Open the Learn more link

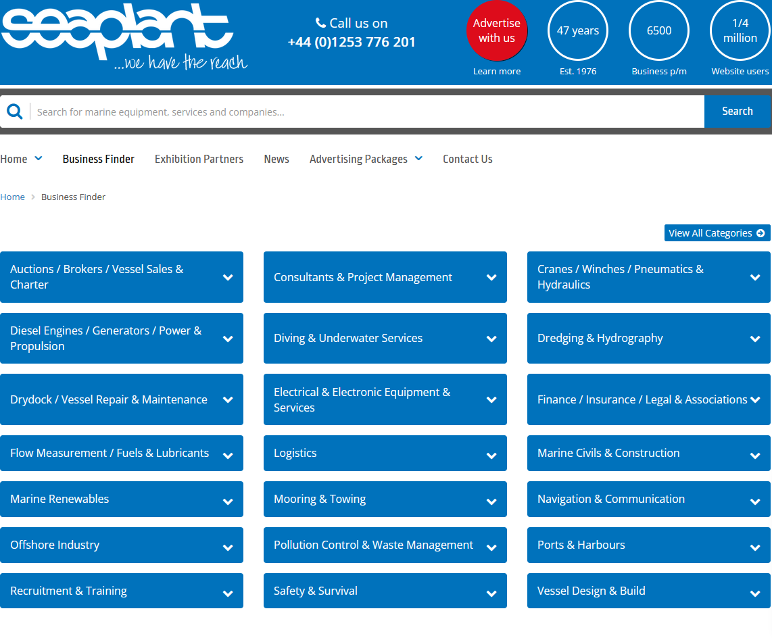[x=497, y=72]
